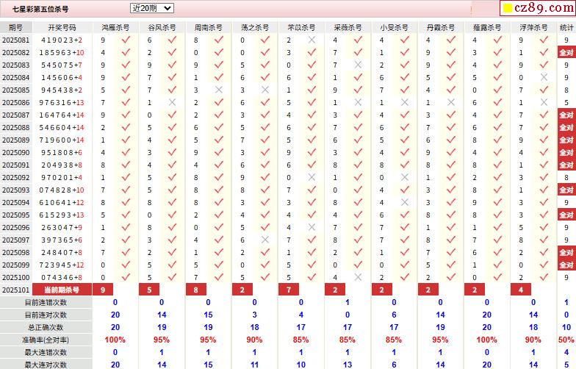Click winning numbers 976316+13
The width and height of the screenshot is (576, 369).
point(62,103)
